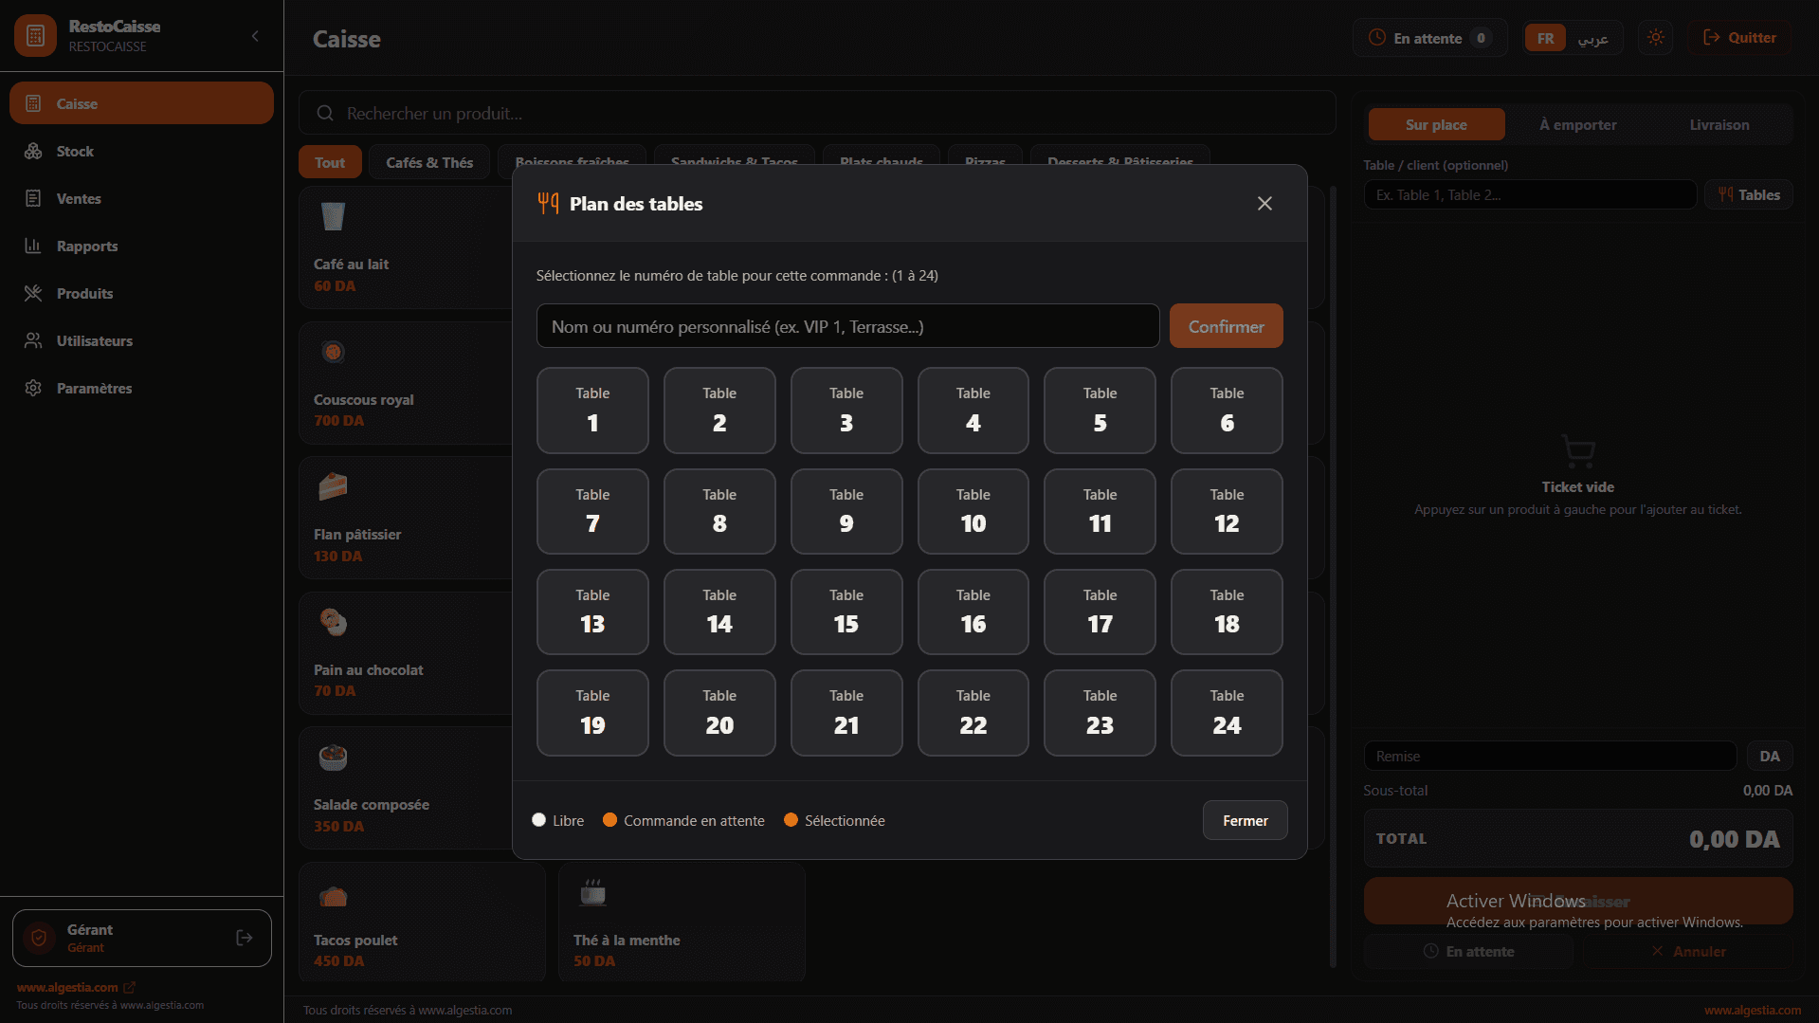Select the Livraison order mode
The height and width of the screenshot is (1023, 1819).
pyautogui.click(x=1719, y=124)
